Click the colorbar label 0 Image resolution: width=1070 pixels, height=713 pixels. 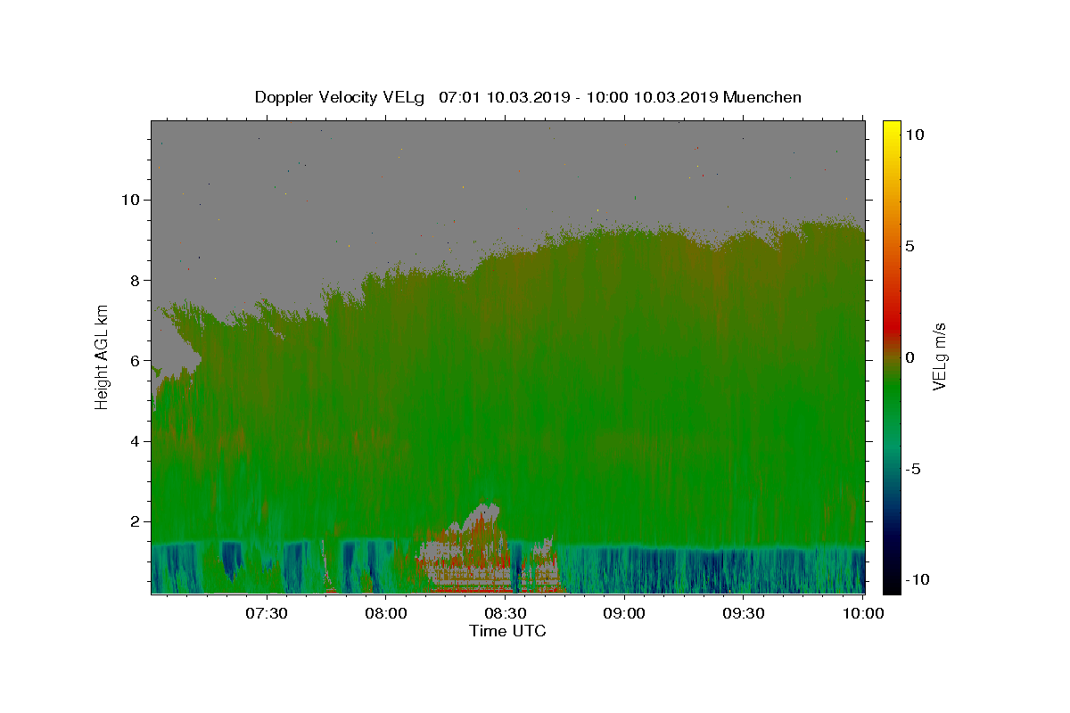pyautogui.click(x=909, y=357)
